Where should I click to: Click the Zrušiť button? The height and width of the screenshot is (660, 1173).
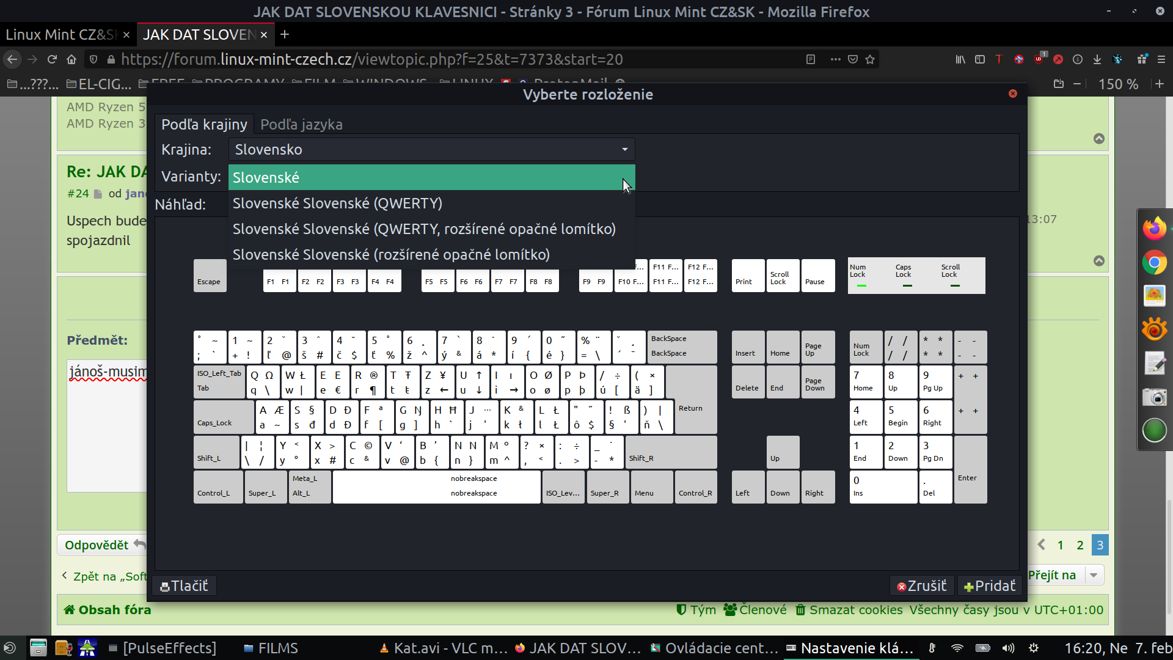(x=921, y=585)
